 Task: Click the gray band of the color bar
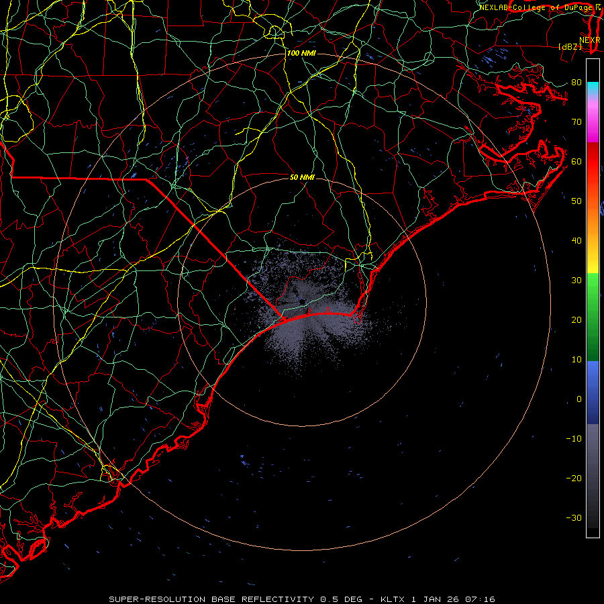[x=593, y=476]
